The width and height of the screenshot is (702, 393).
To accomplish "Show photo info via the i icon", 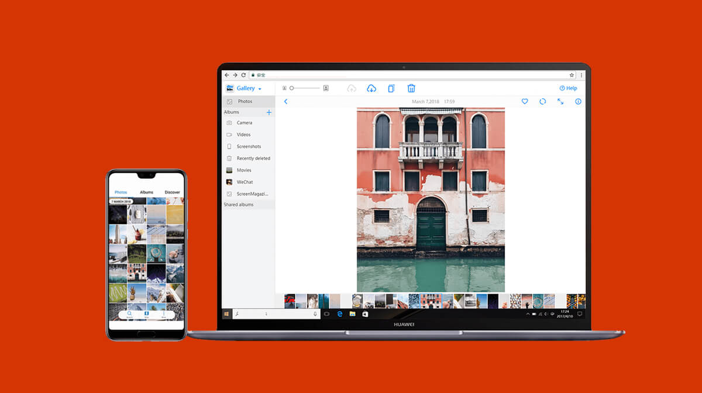I will click(x=579, y=102).
